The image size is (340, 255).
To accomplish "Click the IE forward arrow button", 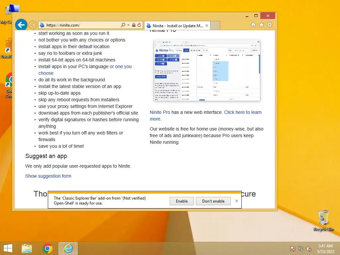I will pos(33,25).
